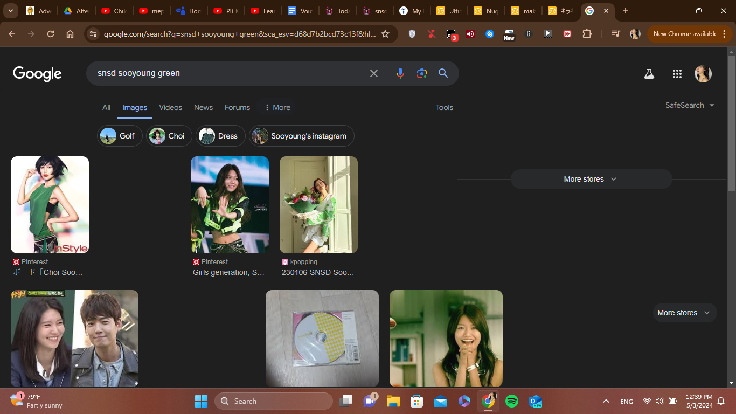The height and width of the screenshot is (414, 736).
Task: Select the Sooyoung's instagram chip
Action: click(x=301, y=136)
